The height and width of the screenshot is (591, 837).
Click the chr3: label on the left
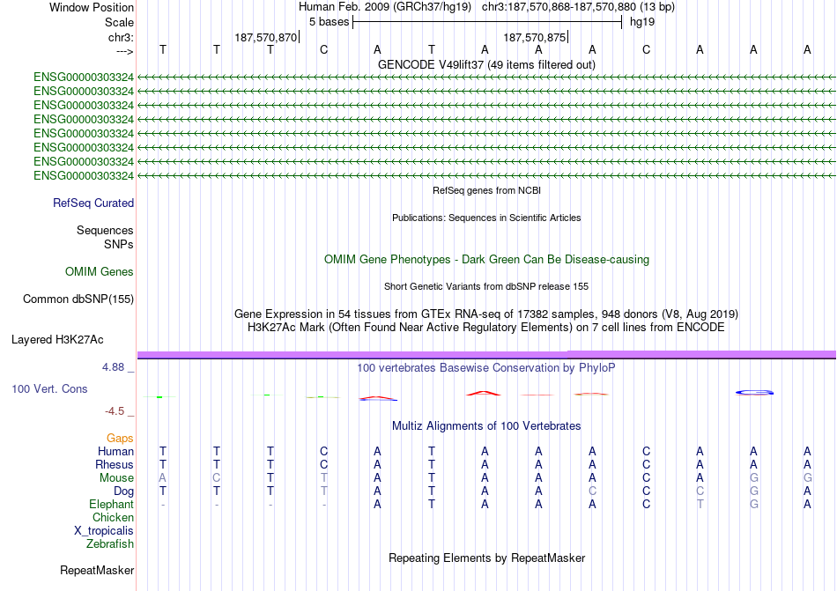tap(121, 37)
